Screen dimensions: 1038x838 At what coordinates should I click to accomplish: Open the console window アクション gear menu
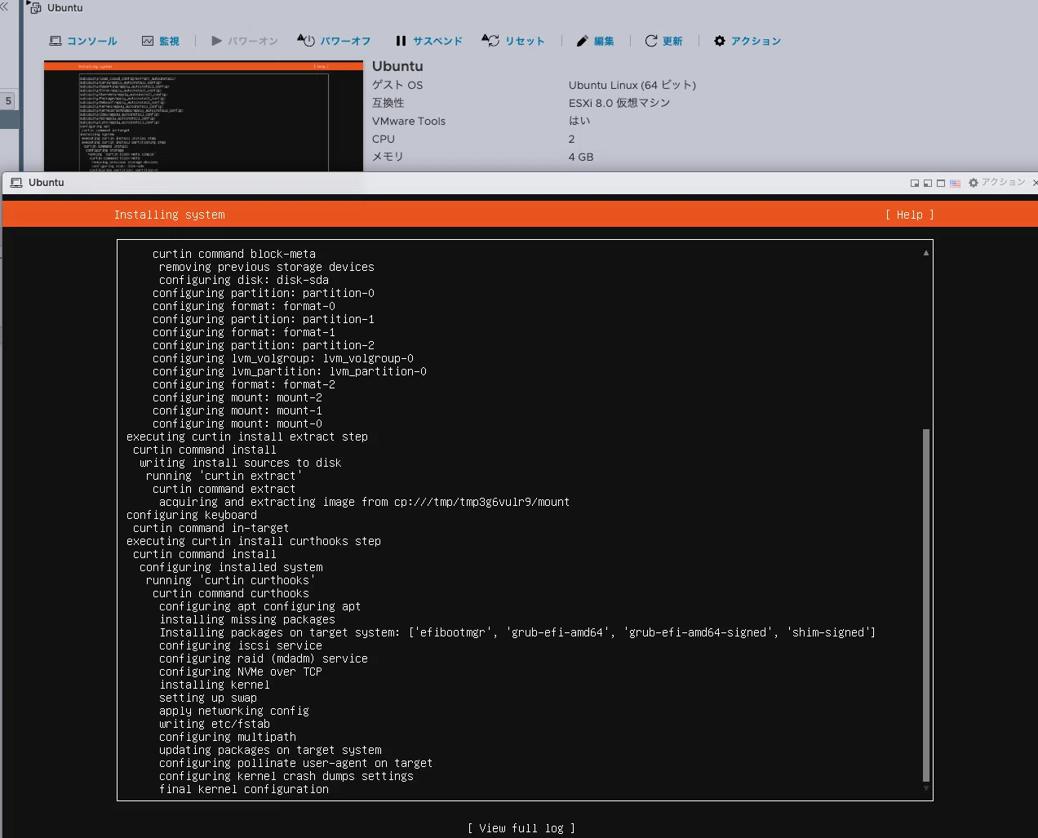(x=997, y=183)
